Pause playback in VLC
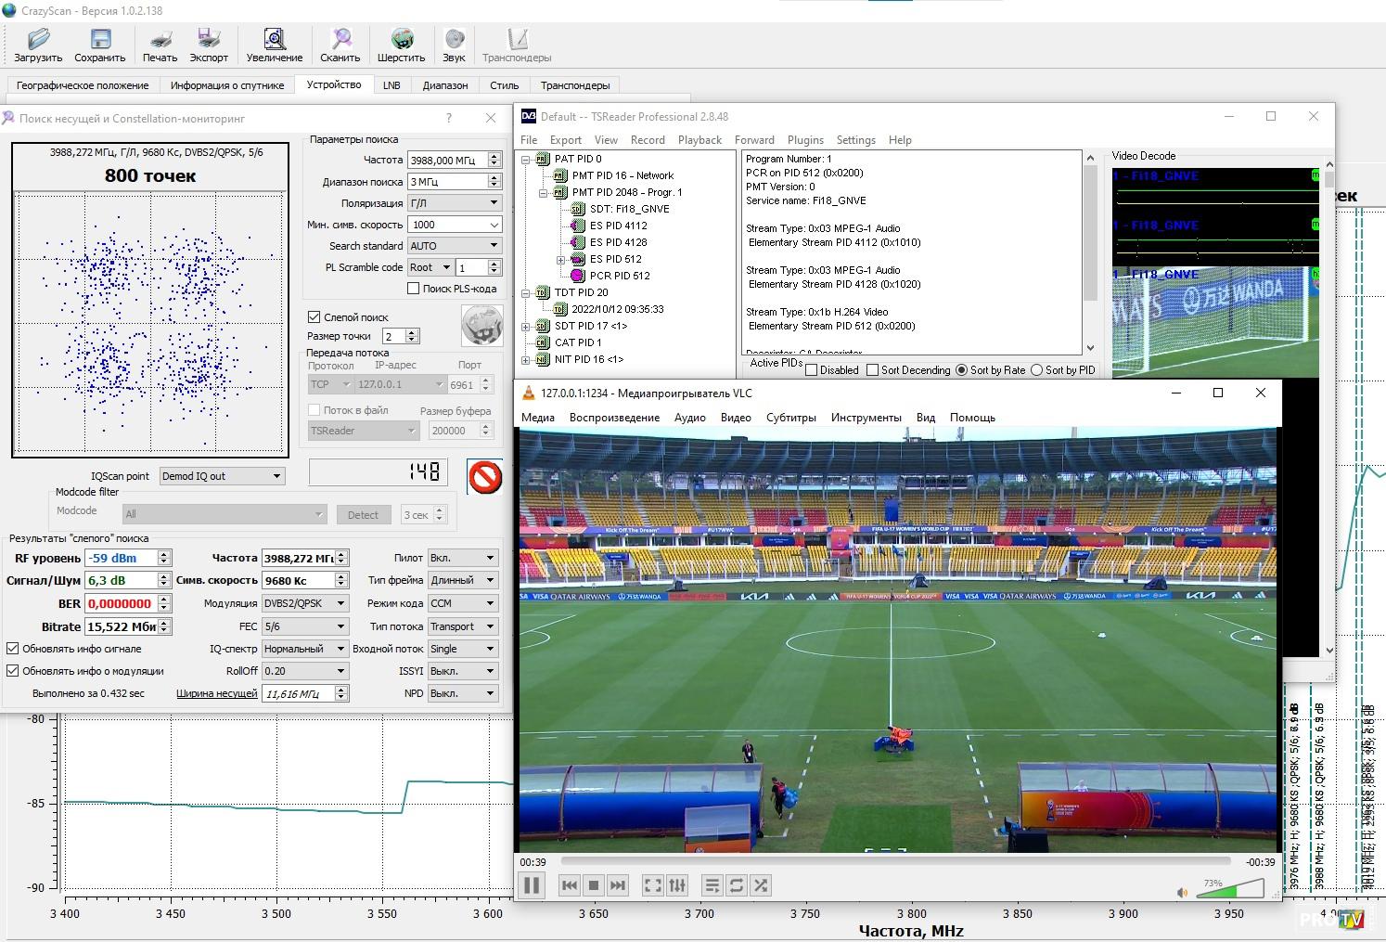The image size is (1386, 942). coord(532,885)
